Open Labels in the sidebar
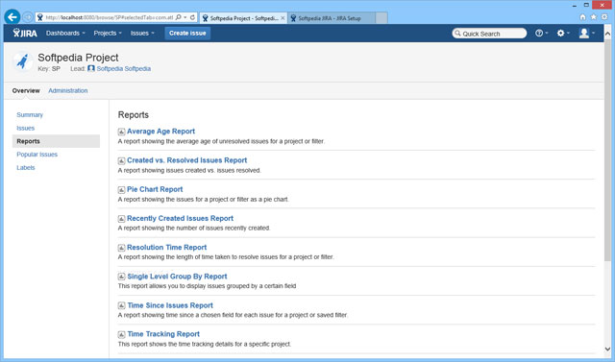The height and width of the screenshot is (362, 615). click(26, 168)
